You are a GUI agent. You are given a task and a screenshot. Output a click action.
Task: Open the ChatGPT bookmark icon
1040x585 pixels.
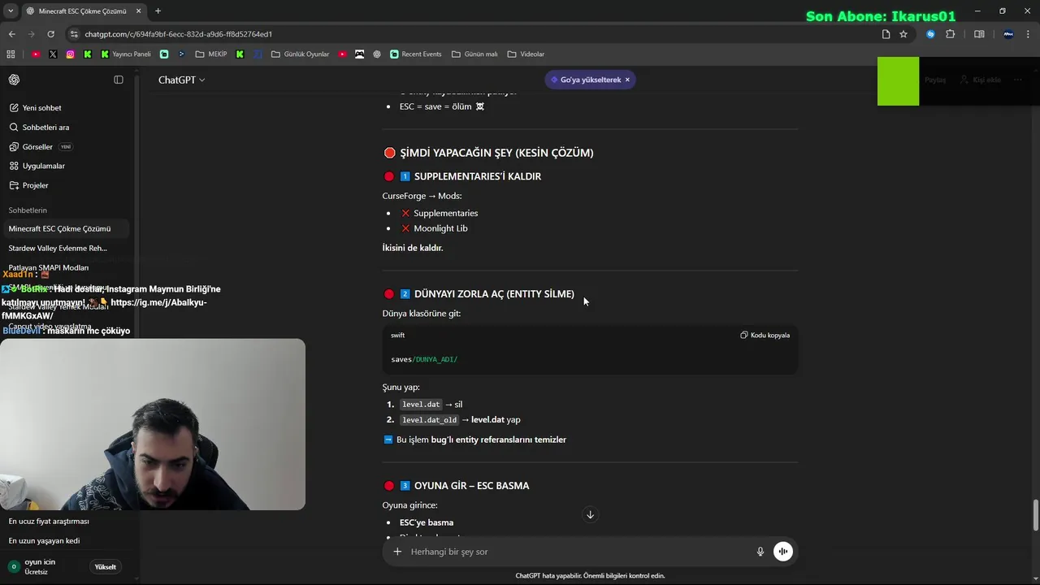click(377, 54)
